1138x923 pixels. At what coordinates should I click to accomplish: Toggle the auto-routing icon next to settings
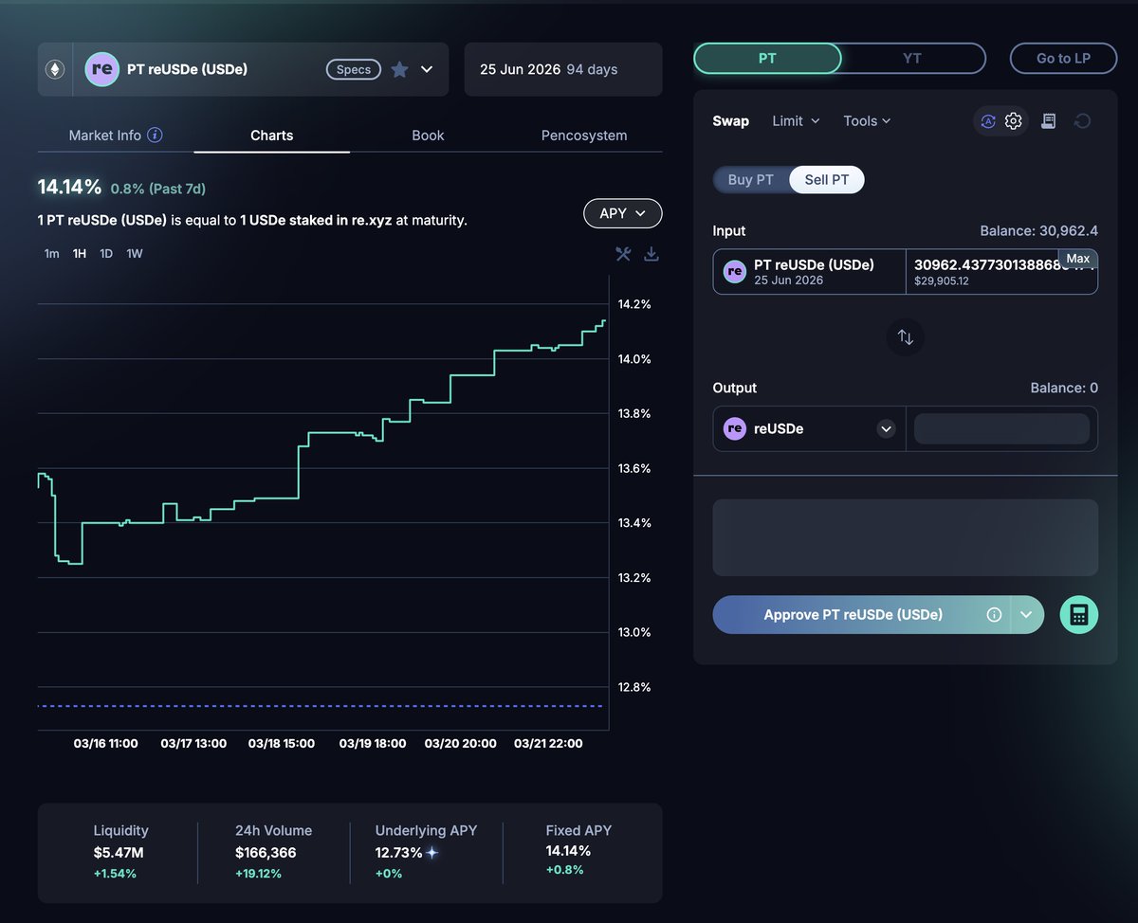(988, 121)
